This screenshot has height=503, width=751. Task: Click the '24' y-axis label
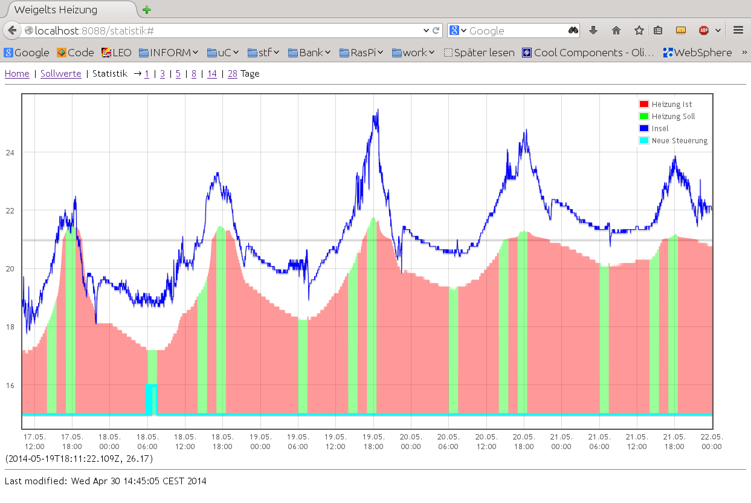10,152
